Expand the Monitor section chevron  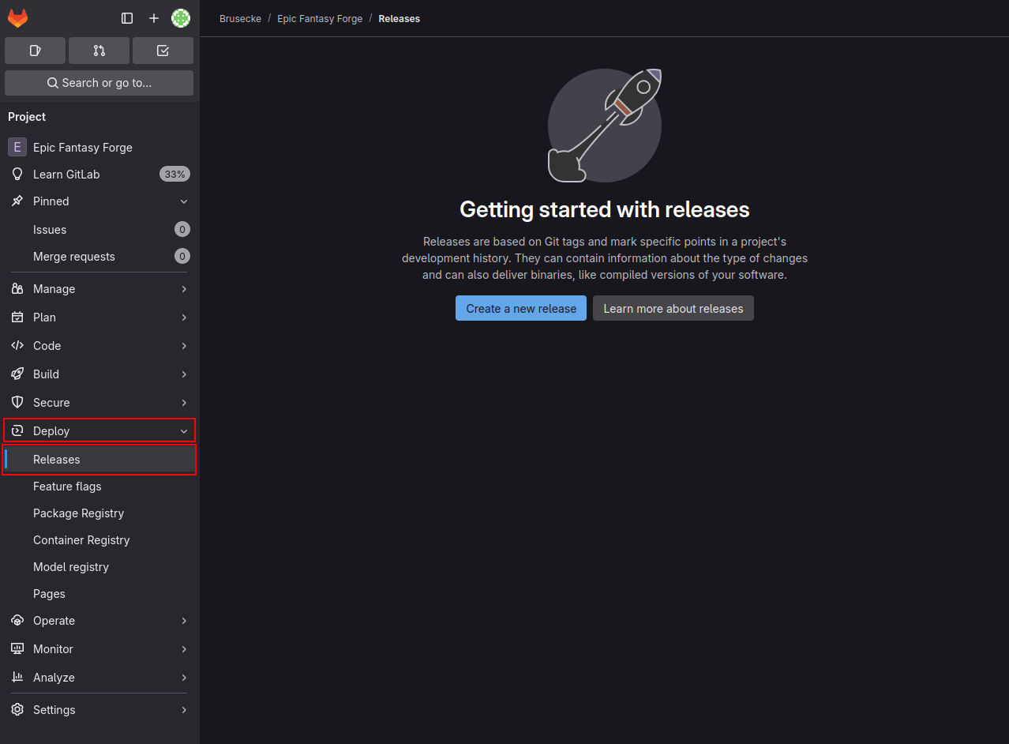pyautogui.click(x=184, y=649)
